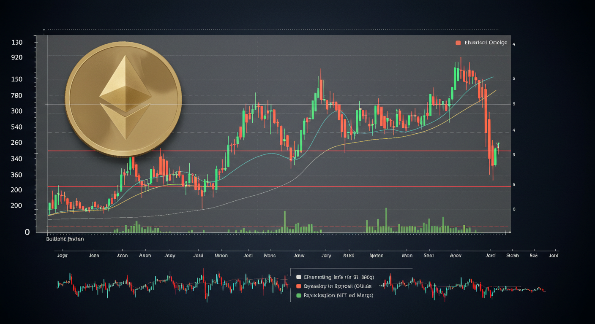This screenshot has height=324, width=595.
Task: Select the legend entry ending 'NFT ad Merge)'
Action: point(338,295)
